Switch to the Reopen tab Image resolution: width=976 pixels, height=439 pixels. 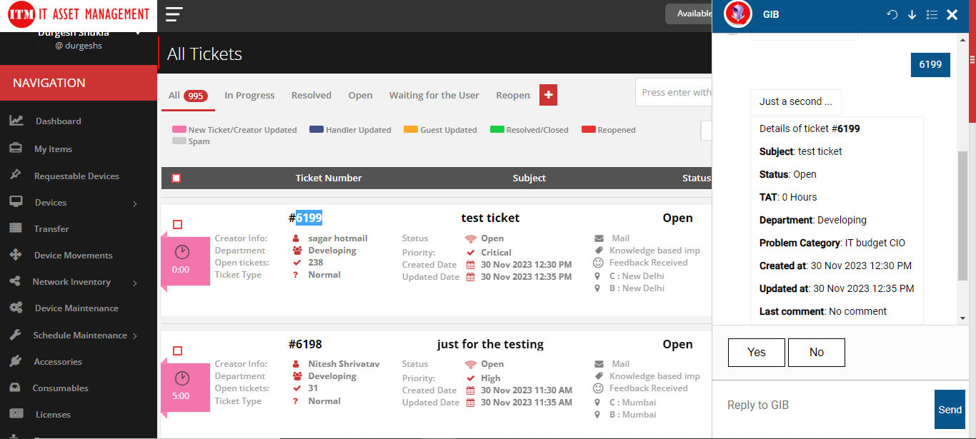(x=513, y=95)
